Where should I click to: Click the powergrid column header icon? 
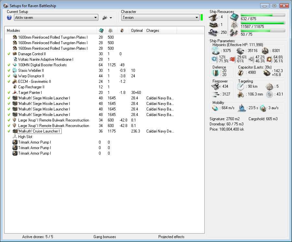110,31
